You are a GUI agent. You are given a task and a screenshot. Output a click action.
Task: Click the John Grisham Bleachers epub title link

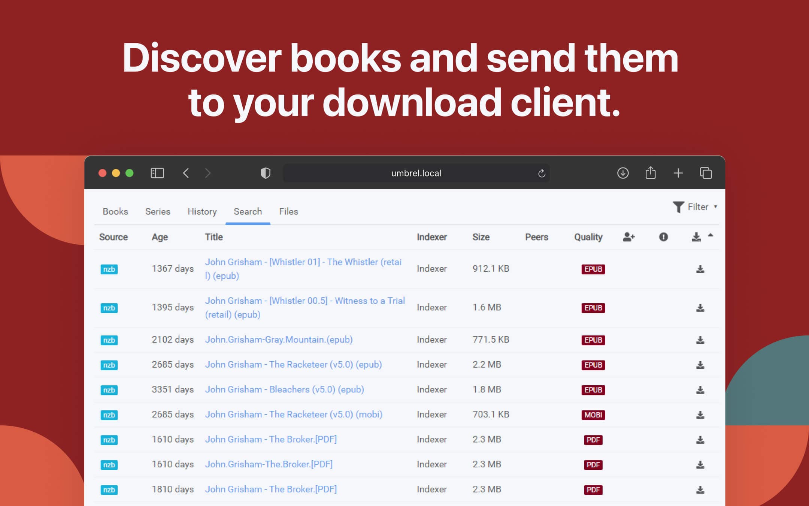284,389
